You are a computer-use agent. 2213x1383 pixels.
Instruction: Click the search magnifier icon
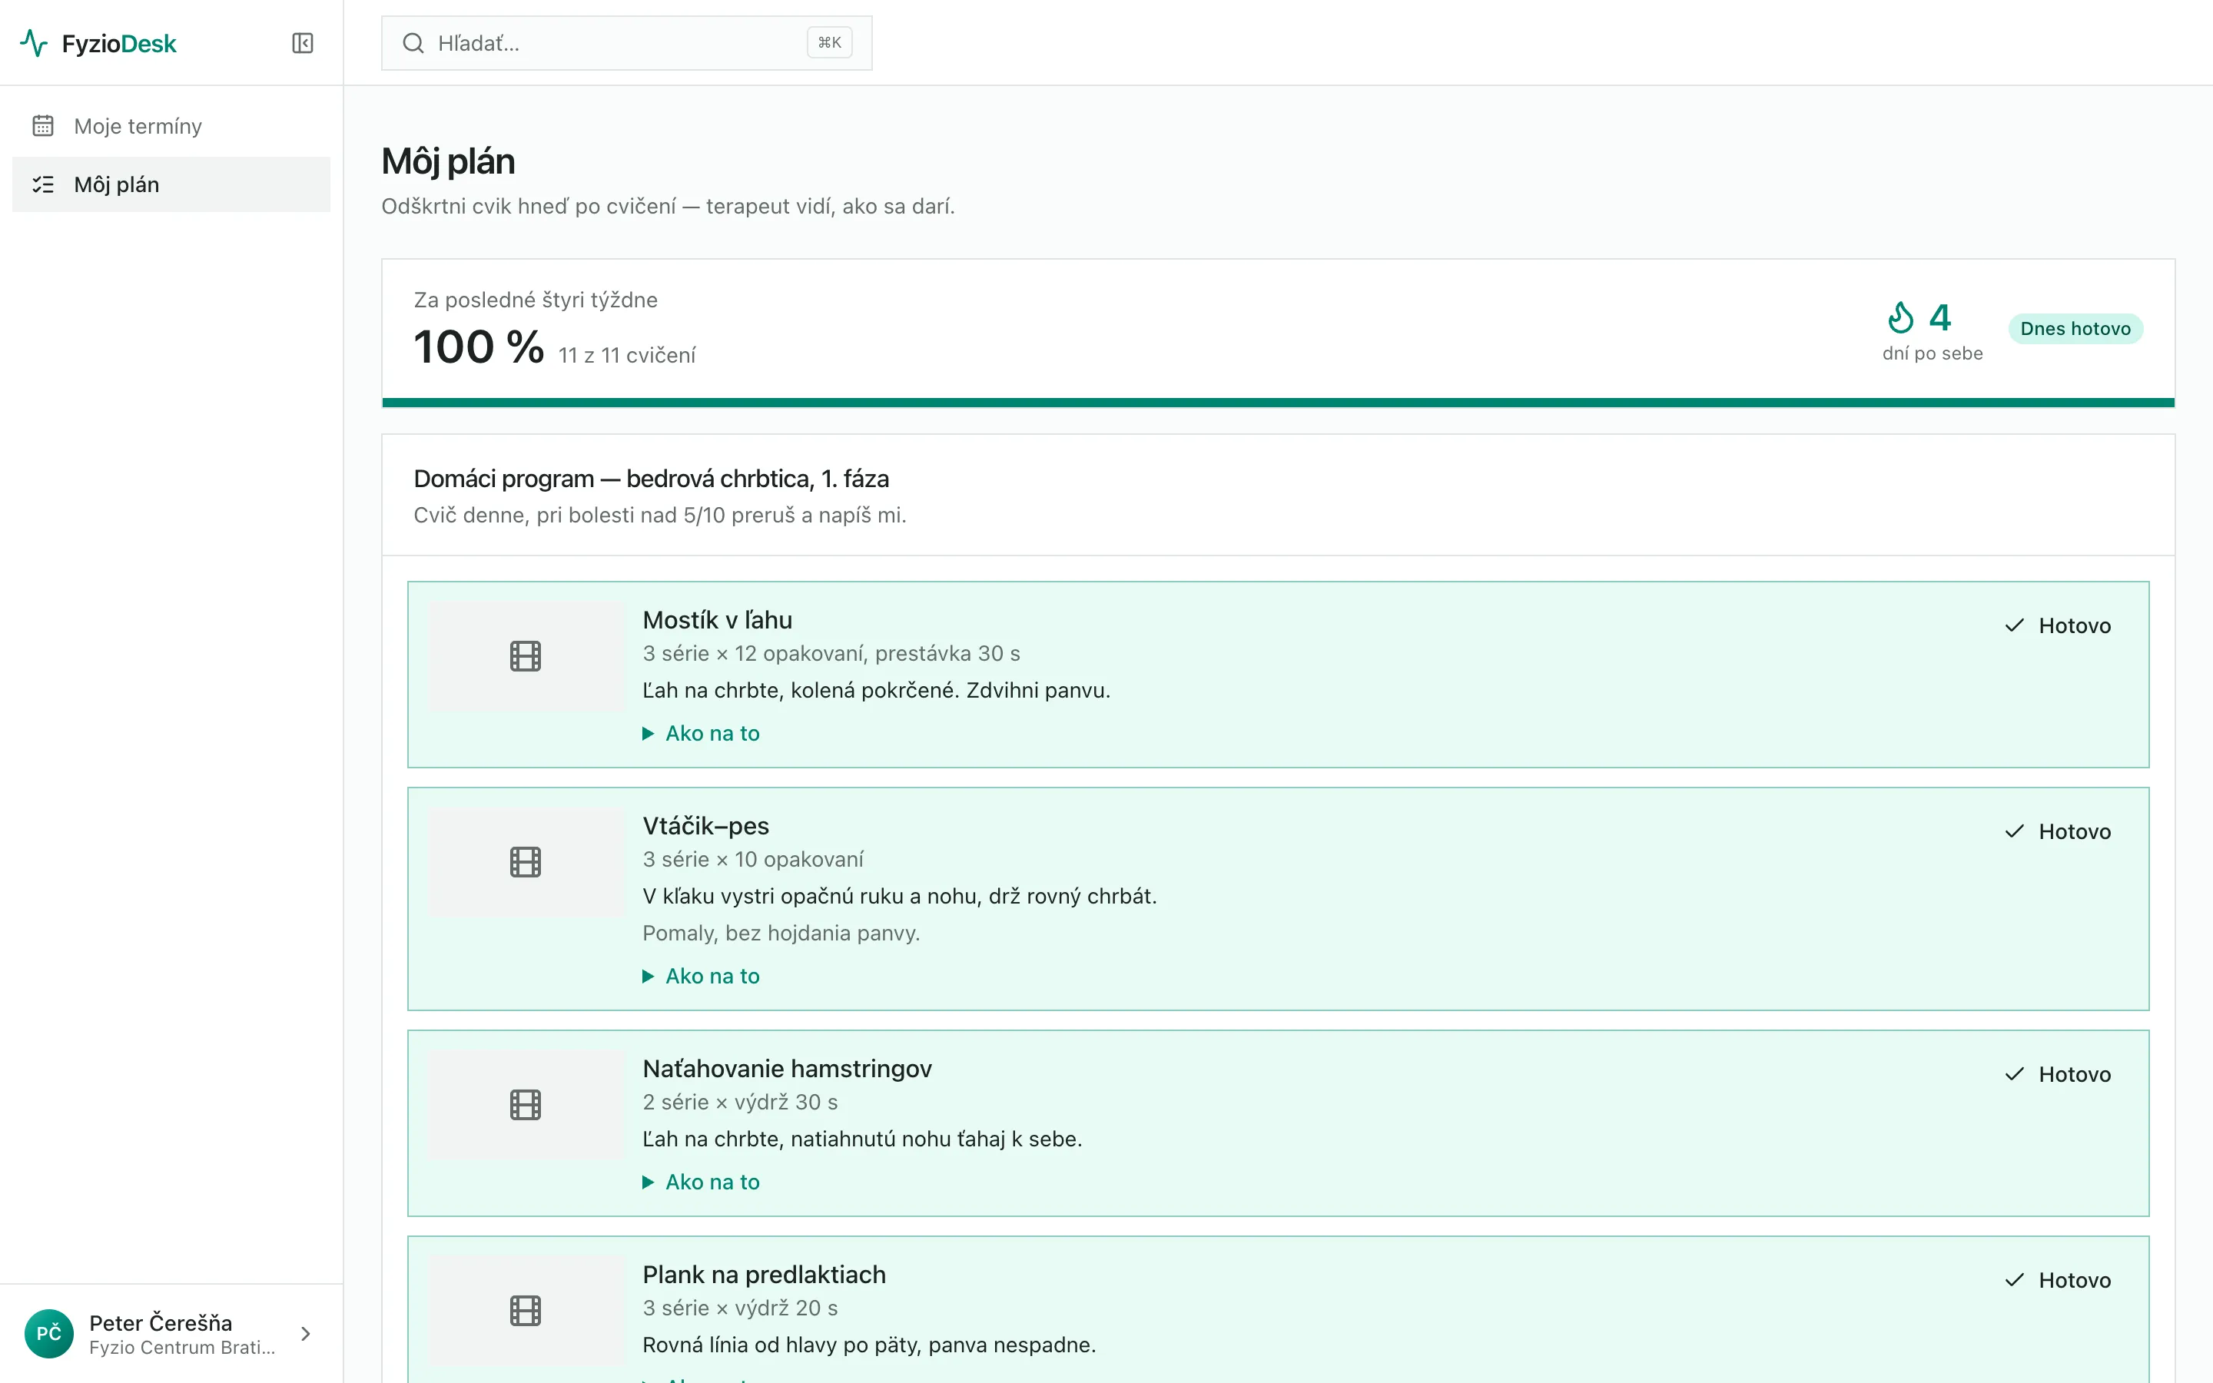point(413,43)
